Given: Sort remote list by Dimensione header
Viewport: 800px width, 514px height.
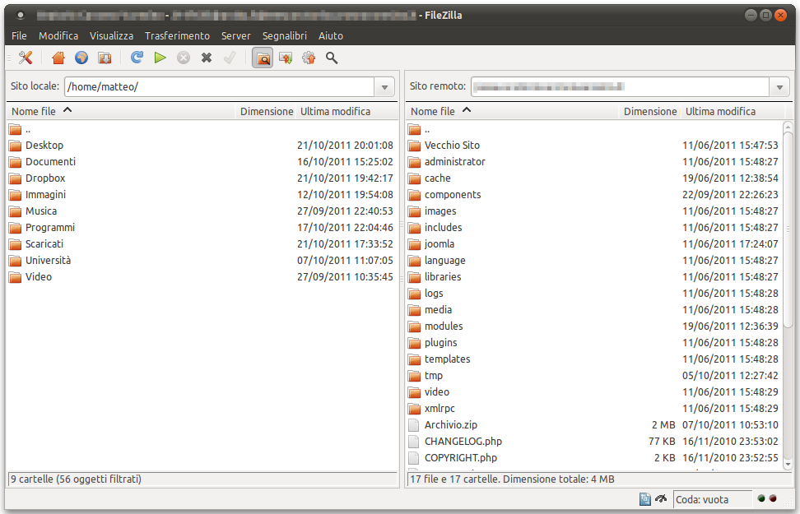Looking at the screenshot, I should tap(650, 111).
